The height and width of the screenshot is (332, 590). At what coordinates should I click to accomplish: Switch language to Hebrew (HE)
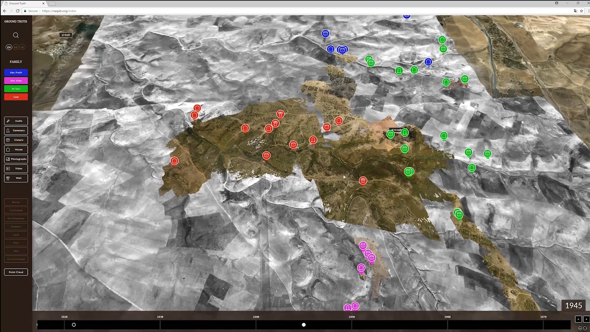point(22,47)
